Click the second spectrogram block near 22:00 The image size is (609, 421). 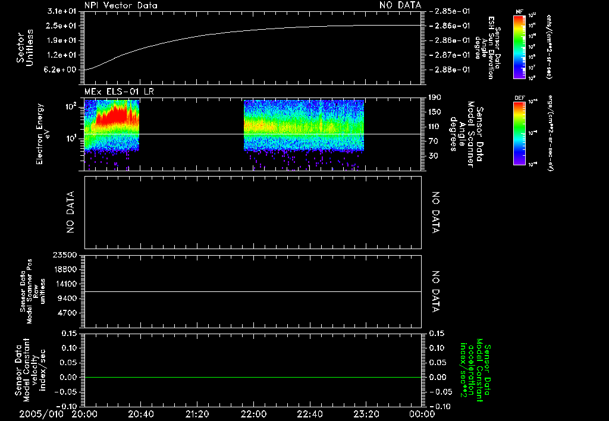click(x=304, y=125)
